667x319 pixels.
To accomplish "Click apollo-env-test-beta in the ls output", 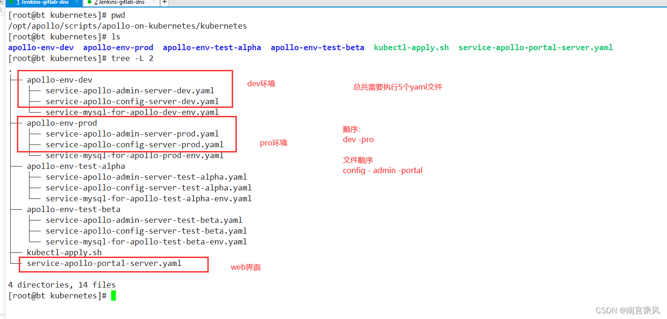I will (x=318, y=47).
